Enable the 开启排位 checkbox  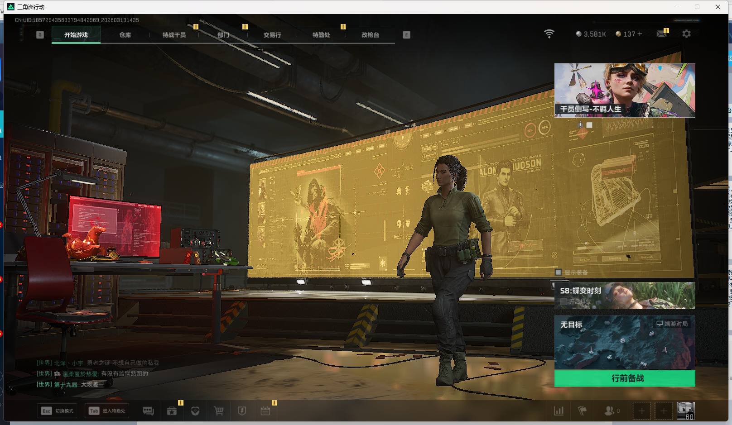click(x=563, y=301)
